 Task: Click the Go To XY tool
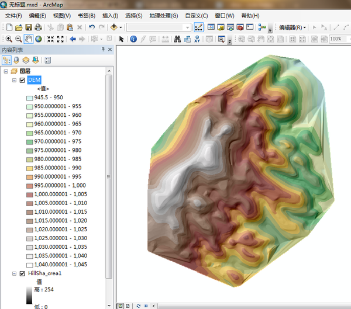pyautogui.click(x=196, y=39)
